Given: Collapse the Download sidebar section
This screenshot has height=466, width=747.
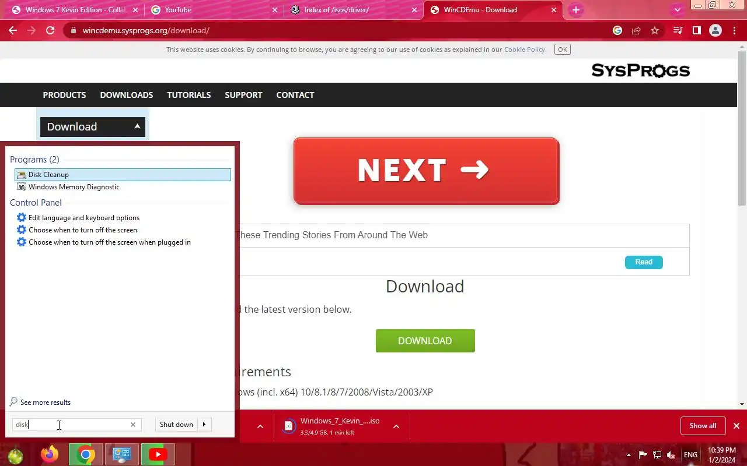Looking at the screenshot, I should (x=92, y=126).
